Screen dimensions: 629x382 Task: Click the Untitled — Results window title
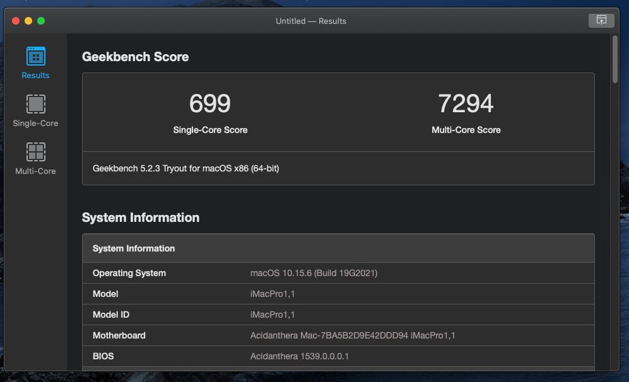pos(311,21)
